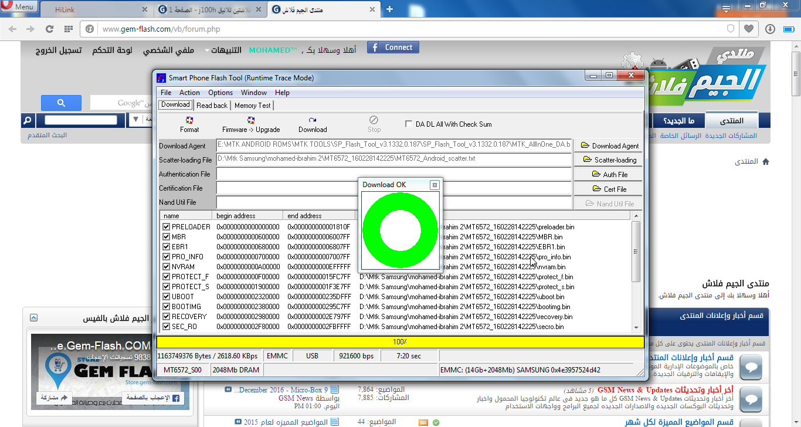Click the Cert File folder button
Viewport: 801px width, 427px height.
tap(607, 189)
